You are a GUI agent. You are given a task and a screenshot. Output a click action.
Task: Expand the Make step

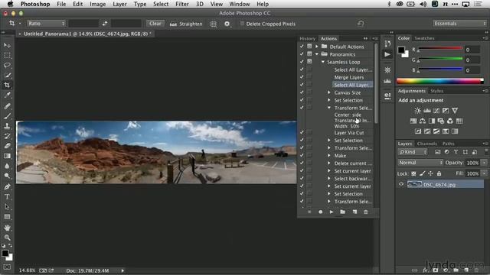329,156
